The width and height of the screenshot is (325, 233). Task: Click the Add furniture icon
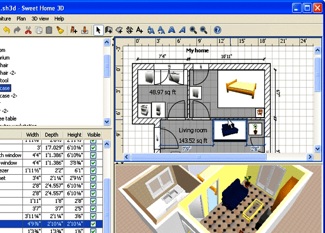coord(74,30)
